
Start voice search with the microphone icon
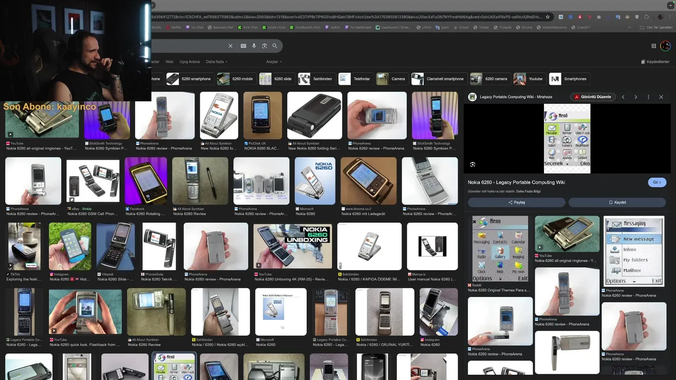tap(254, 46)
